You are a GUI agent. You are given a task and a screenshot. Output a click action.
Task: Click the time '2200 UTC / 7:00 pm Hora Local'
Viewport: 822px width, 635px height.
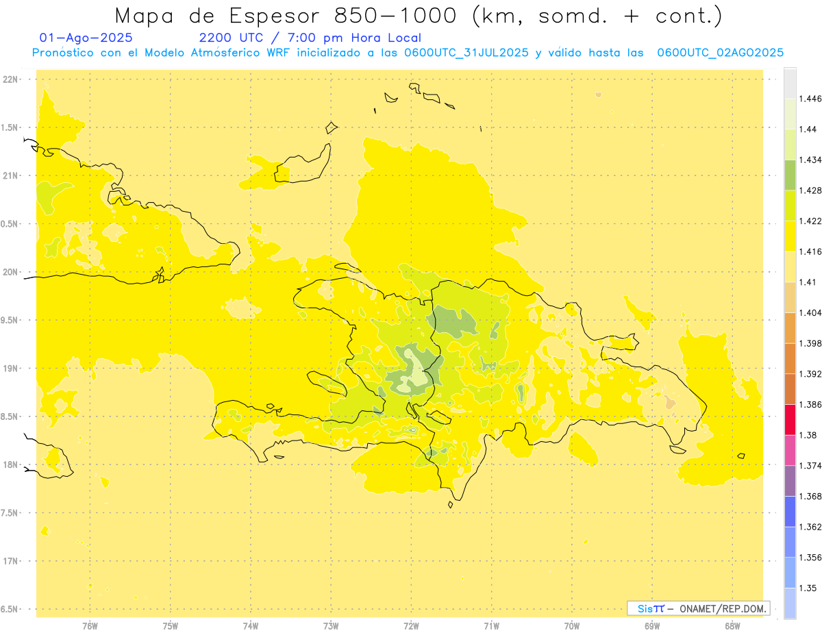tap(310, 38)
